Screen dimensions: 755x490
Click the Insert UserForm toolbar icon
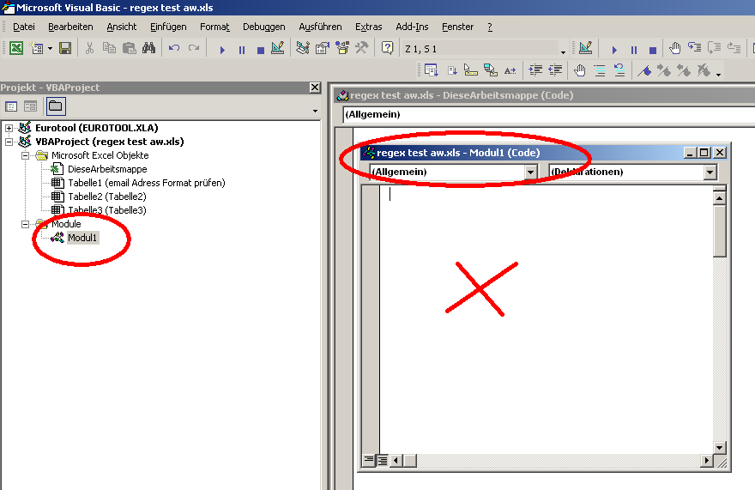pos(37,48)
